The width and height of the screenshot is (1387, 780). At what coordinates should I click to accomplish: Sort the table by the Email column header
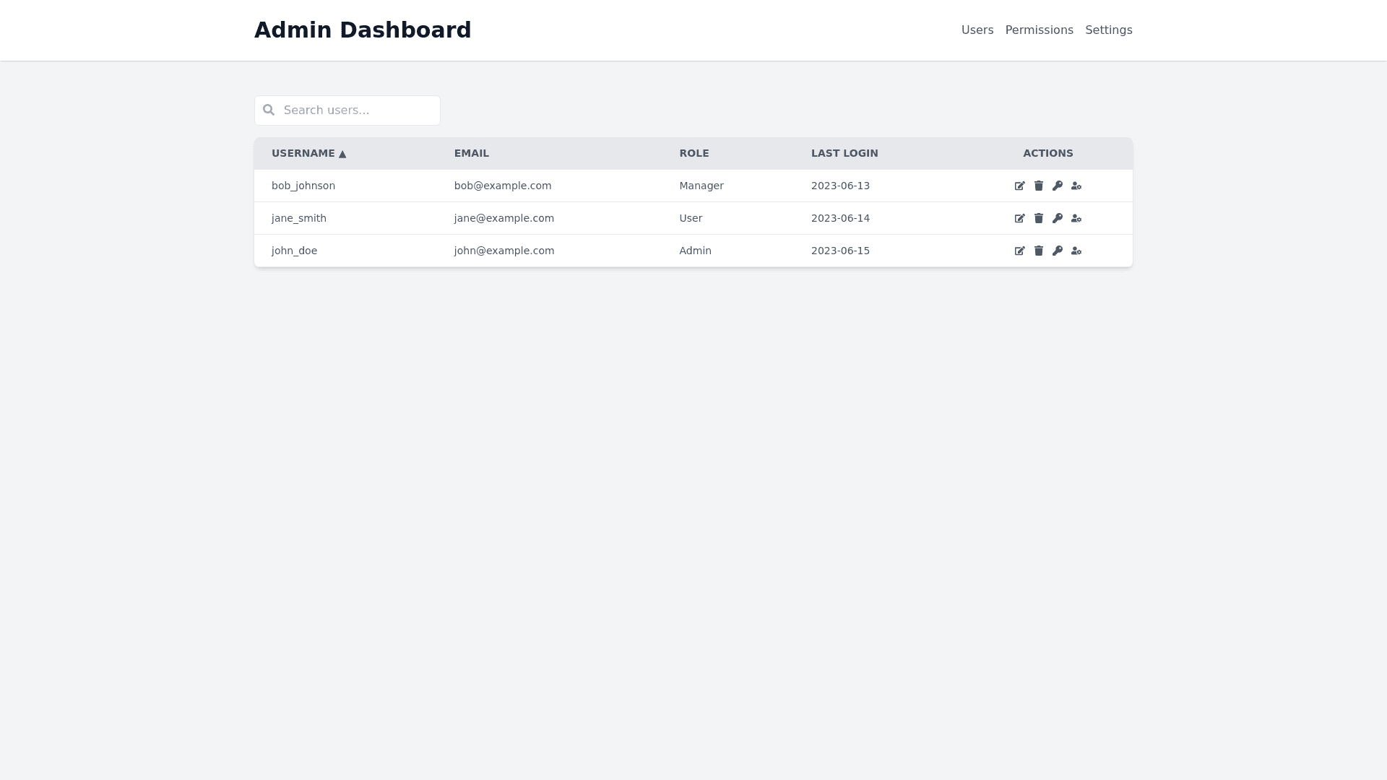[x=471, y=153]
